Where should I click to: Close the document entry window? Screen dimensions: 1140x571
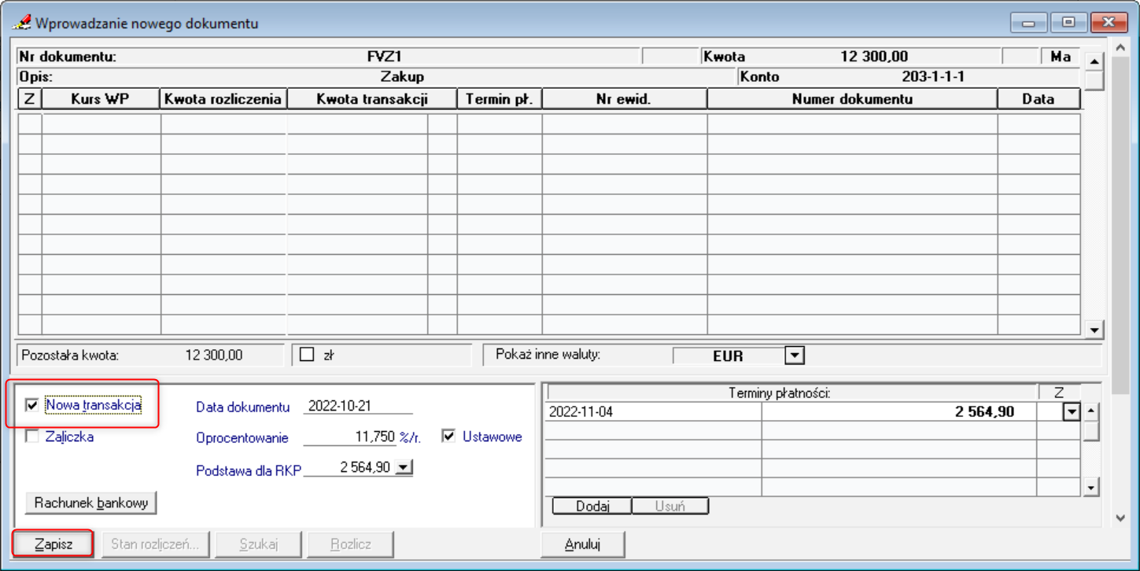coord(1109,23)
